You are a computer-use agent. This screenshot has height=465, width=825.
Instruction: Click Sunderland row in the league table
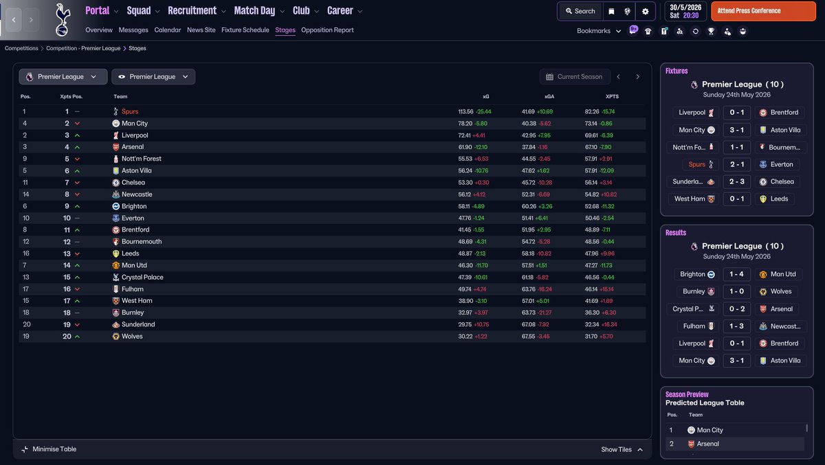332,324
